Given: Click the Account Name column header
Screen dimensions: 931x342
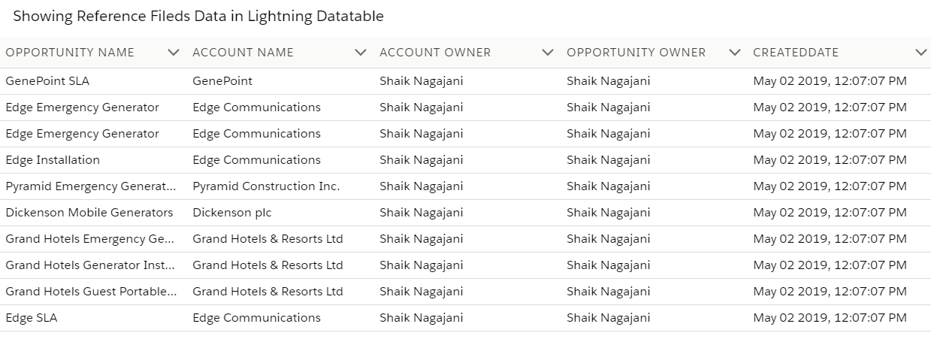Looking at the screenshot, I should pos(243,53).
